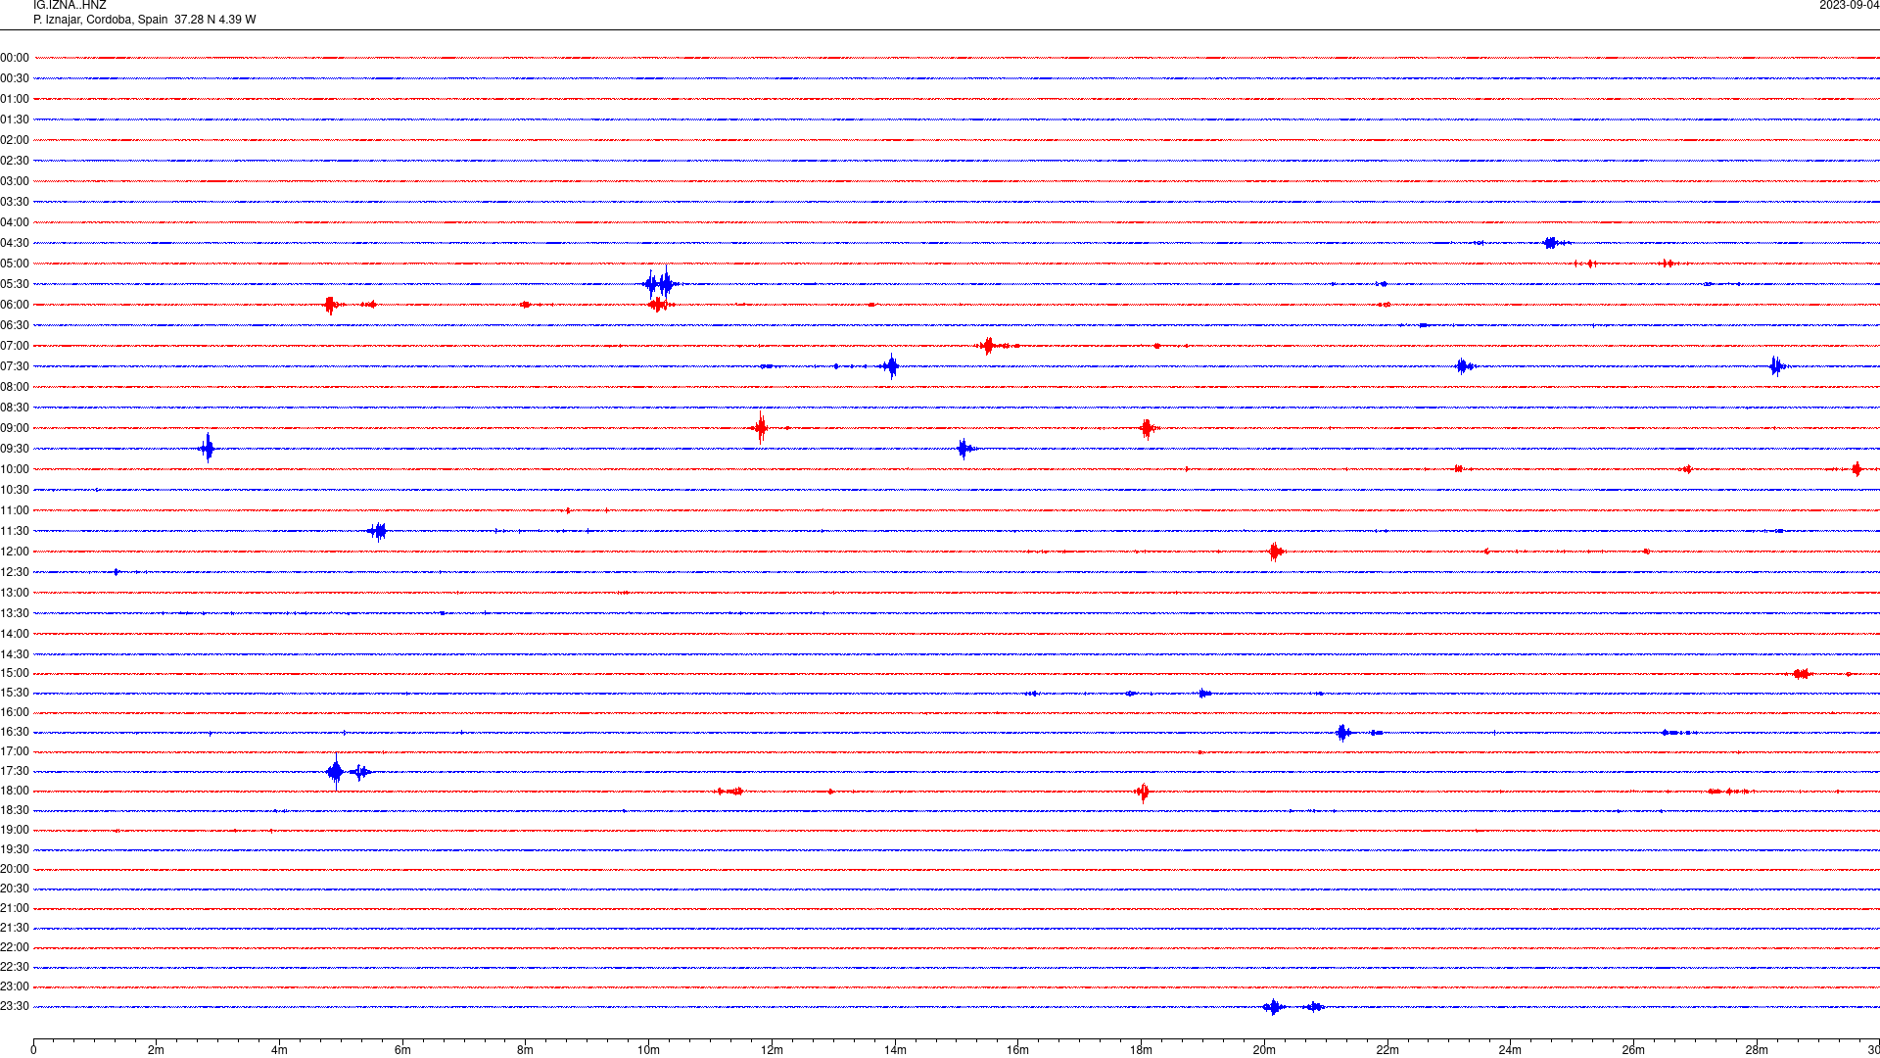The width and height of the screenshot is (1880, 1058).
Task: Click the red event at the end of the 15:00 trace
Action: [1803, 673]
